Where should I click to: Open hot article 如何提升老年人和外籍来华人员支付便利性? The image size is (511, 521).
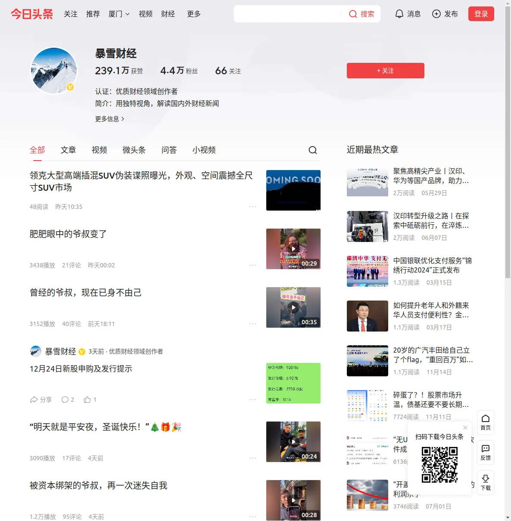431,310
